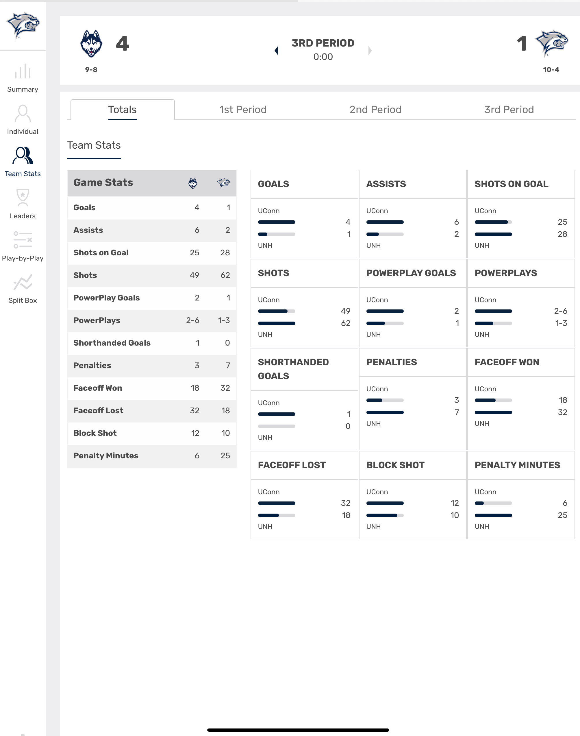
Task: Click UNH Penalty Minutes value 25 in table
Action: coord(225,456)
